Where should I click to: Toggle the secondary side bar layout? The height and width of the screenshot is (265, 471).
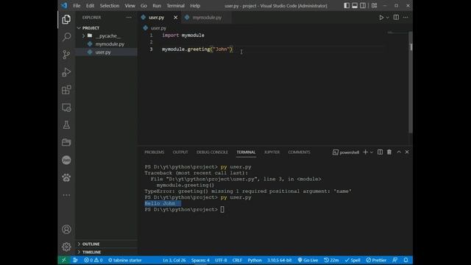[363, 6]
